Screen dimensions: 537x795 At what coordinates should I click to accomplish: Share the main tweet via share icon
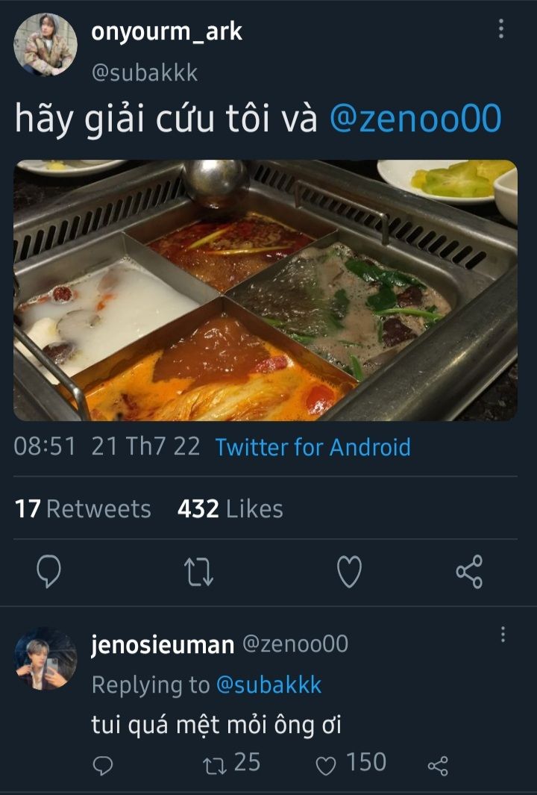tap(469, 573)
